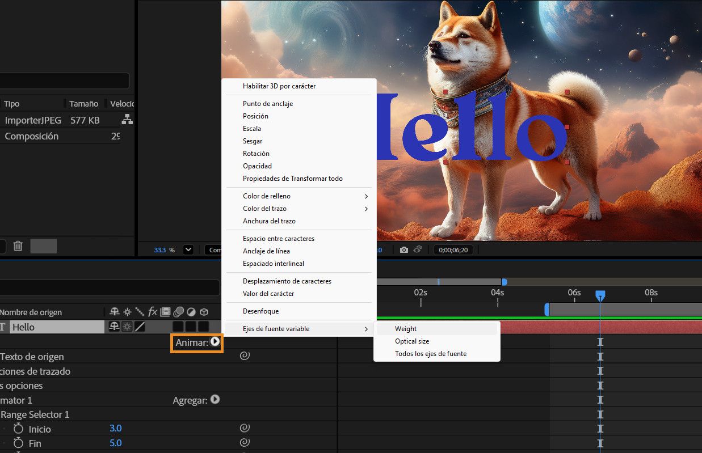
Task: Select Espacio entre caracteres menu item
Action: pos(299,239)
